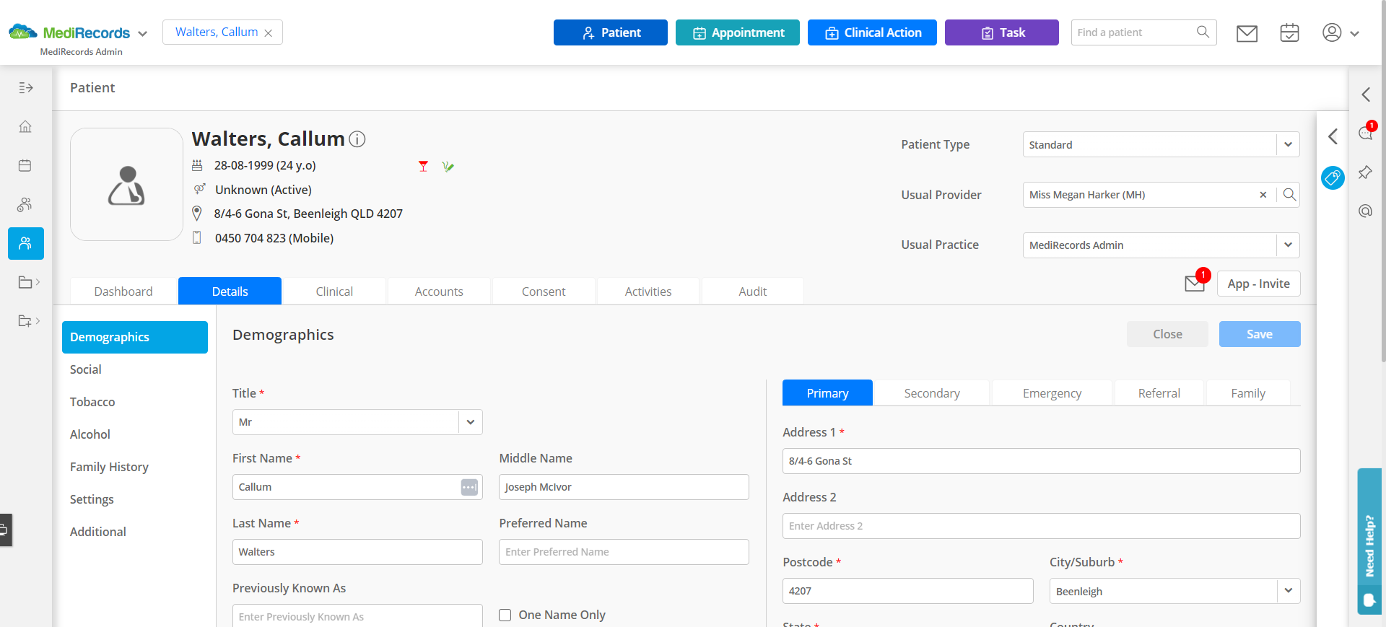Image resolution: width=1386 pixels, height=627 pixels.
Task: Expand the left navigation menu icon
Action: click(x=26, y=88)
